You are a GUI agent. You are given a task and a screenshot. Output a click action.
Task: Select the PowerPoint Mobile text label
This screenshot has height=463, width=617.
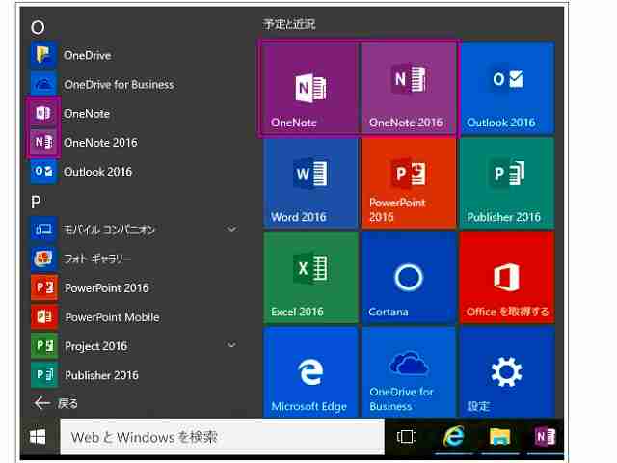tap(112, 317)
